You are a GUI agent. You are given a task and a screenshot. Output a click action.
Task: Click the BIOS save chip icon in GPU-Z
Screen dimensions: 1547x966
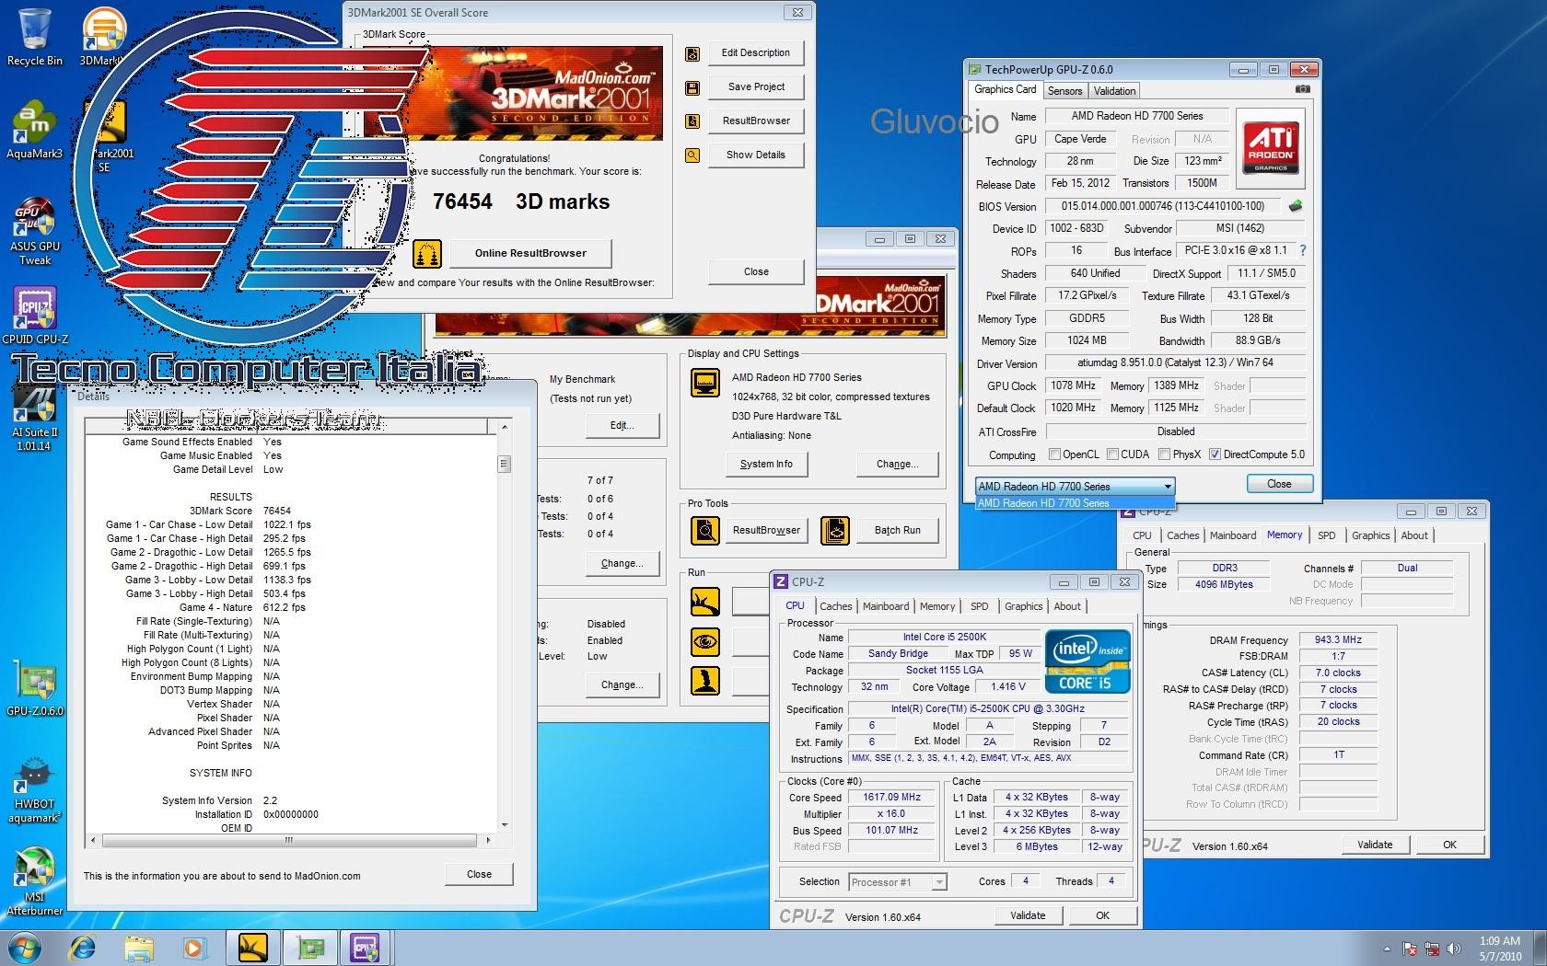pyautogui.click(x=1296, y=206)
